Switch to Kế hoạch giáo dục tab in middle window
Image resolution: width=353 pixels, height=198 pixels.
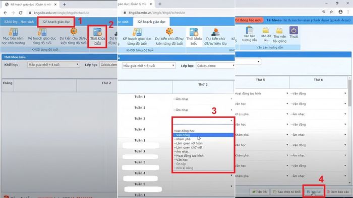pyautogui.click(x=151, y=22)
